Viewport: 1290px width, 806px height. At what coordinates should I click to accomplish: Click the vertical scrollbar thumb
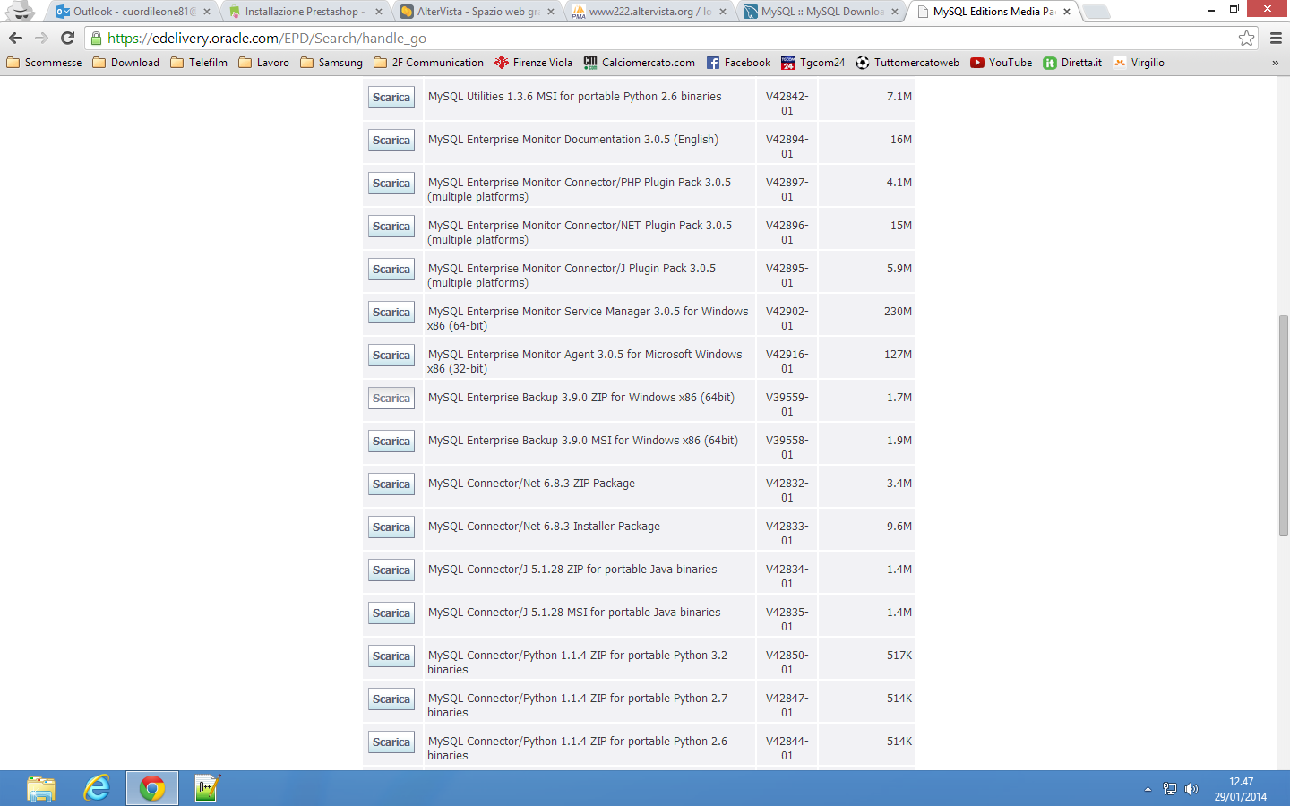tap(1283, 425)
